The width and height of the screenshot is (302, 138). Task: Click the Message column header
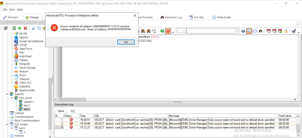coord(223,116)
